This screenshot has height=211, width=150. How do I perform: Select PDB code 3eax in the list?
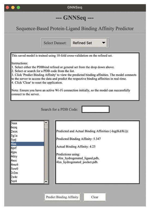pos(27,123)
